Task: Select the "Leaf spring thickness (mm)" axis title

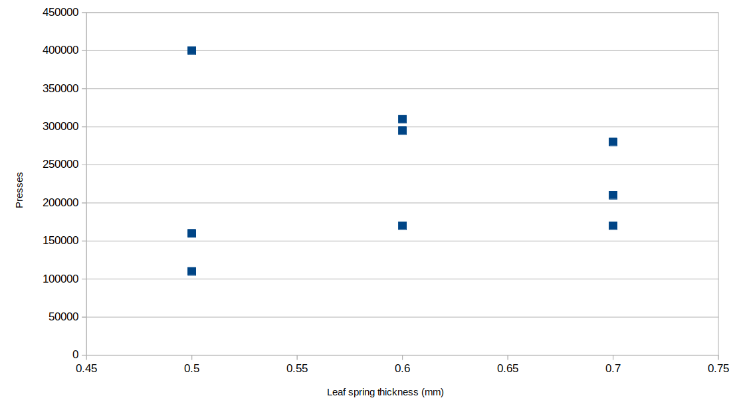Action: (385, 392)
